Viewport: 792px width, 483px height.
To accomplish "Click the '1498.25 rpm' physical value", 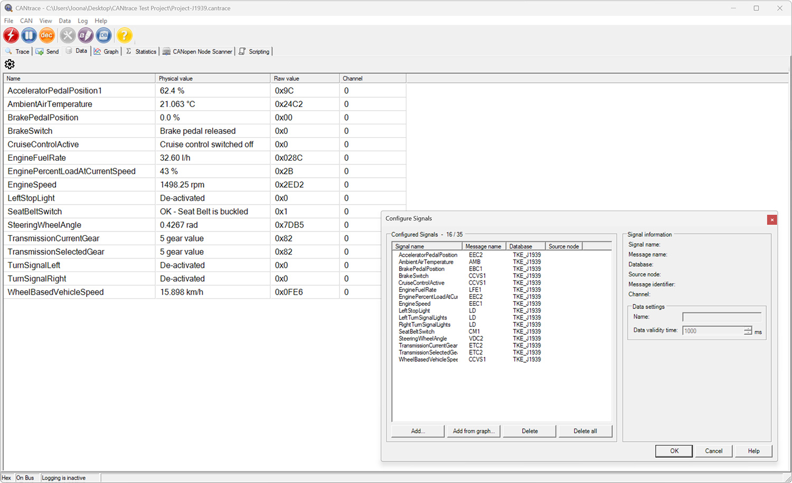I will [x=182, y=185].
